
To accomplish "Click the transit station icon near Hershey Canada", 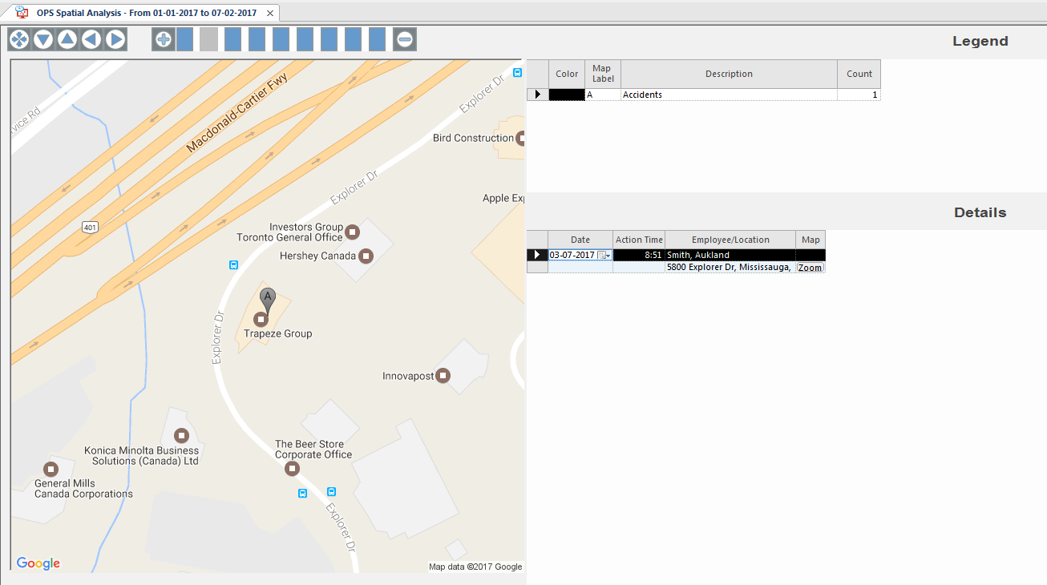I will tap(233, 264).
